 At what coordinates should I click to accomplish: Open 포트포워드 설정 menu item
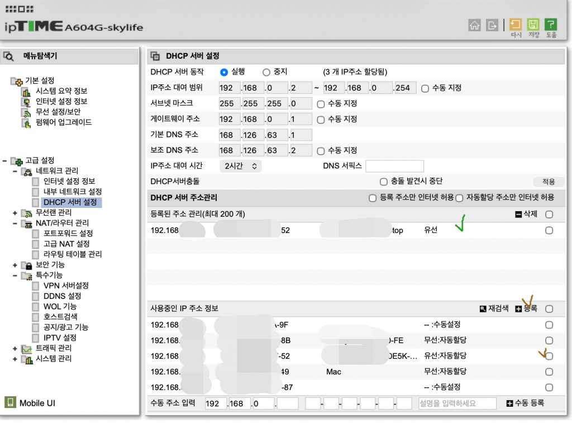click(x=68, y=233)
